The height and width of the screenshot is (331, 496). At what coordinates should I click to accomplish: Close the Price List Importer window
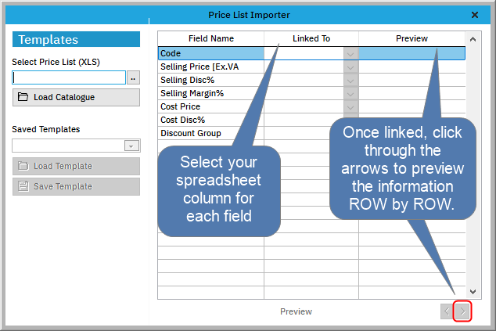475,15
